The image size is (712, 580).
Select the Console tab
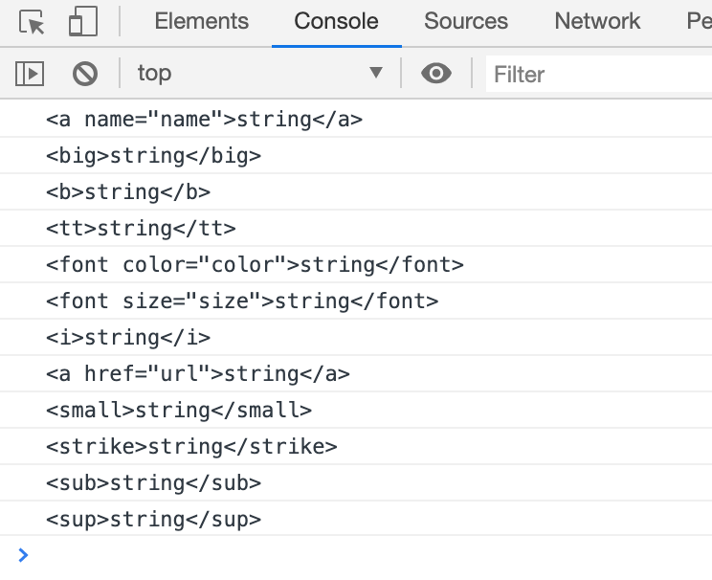pos(337,21)
